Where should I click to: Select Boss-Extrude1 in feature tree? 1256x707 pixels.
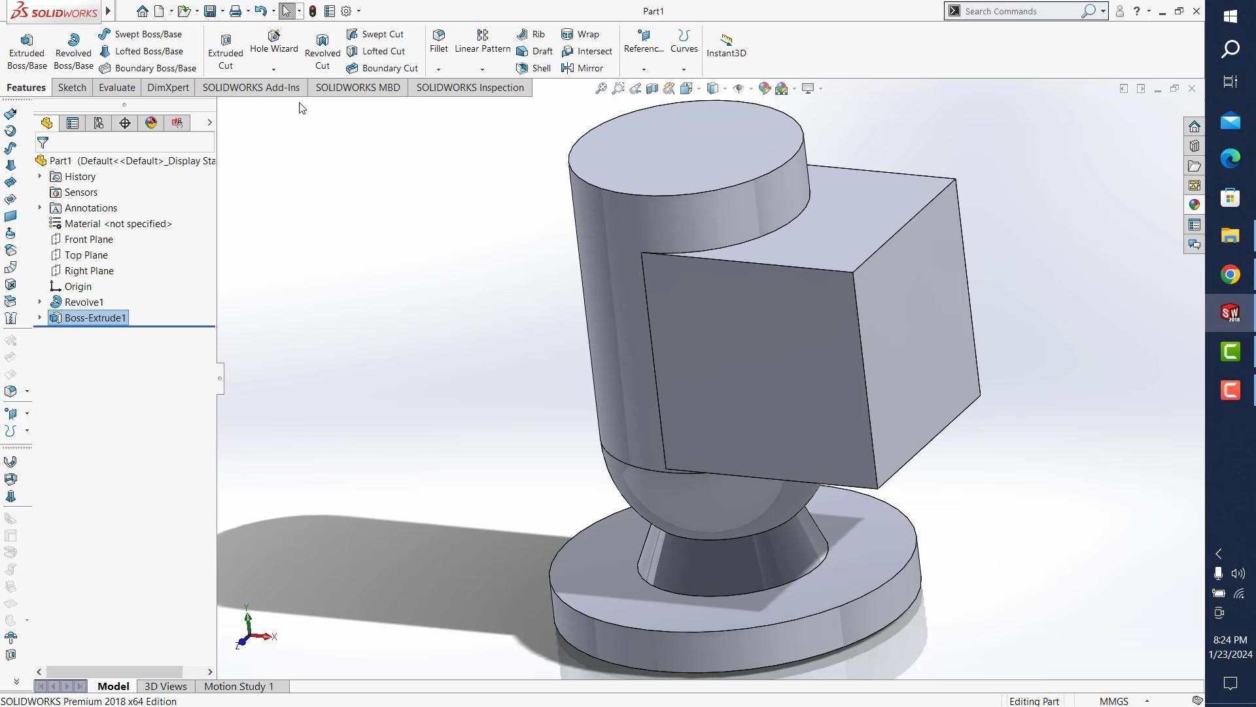pos(95,318)
